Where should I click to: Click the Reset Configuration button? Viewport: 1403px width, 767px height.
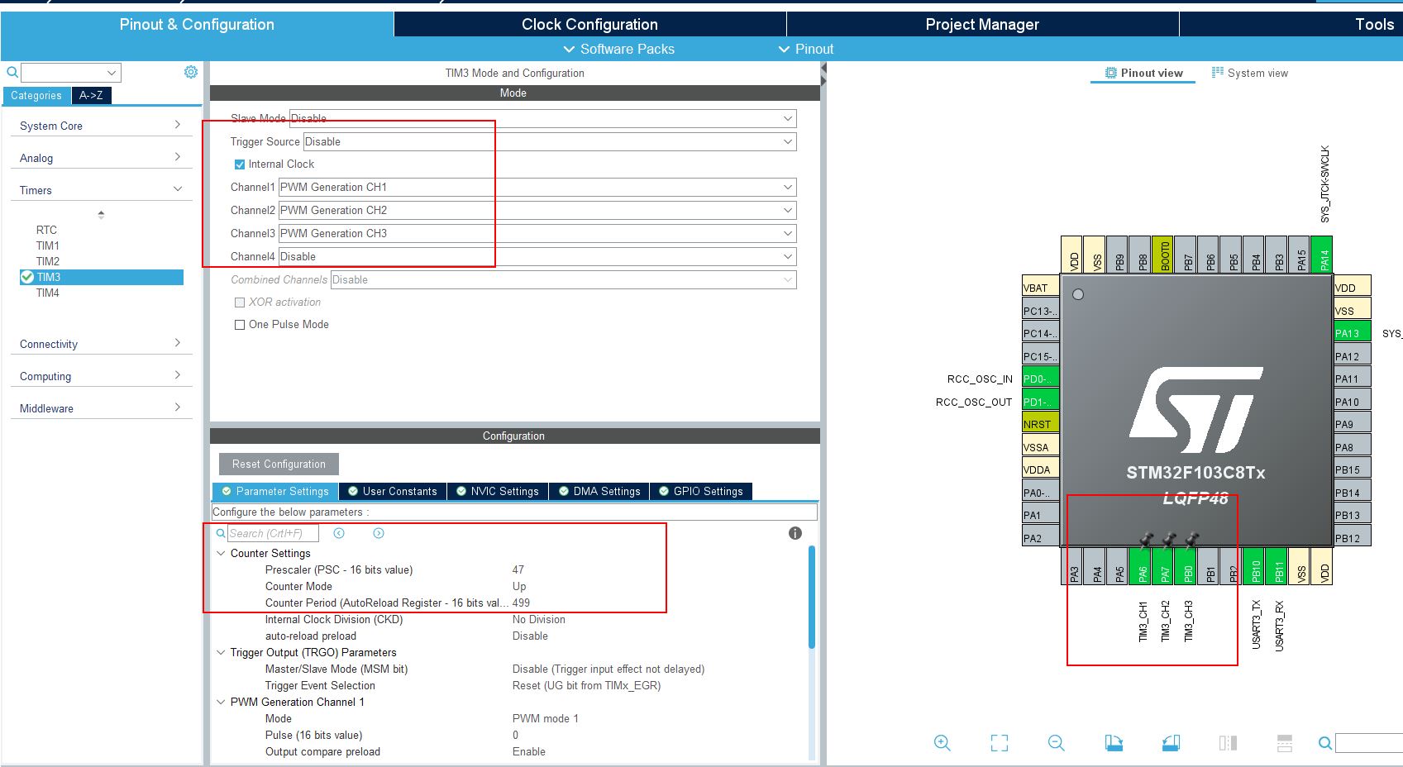(279, 464)
